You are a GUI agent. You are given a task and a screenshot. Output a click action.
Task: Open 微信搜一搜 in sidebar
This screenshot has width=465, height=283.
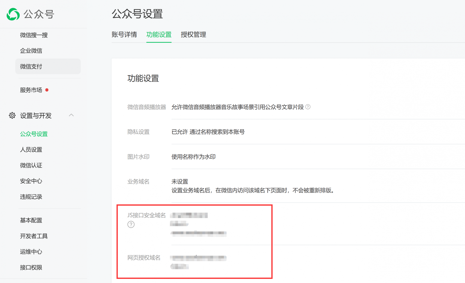pyautogui.click(x=34, y=35)
